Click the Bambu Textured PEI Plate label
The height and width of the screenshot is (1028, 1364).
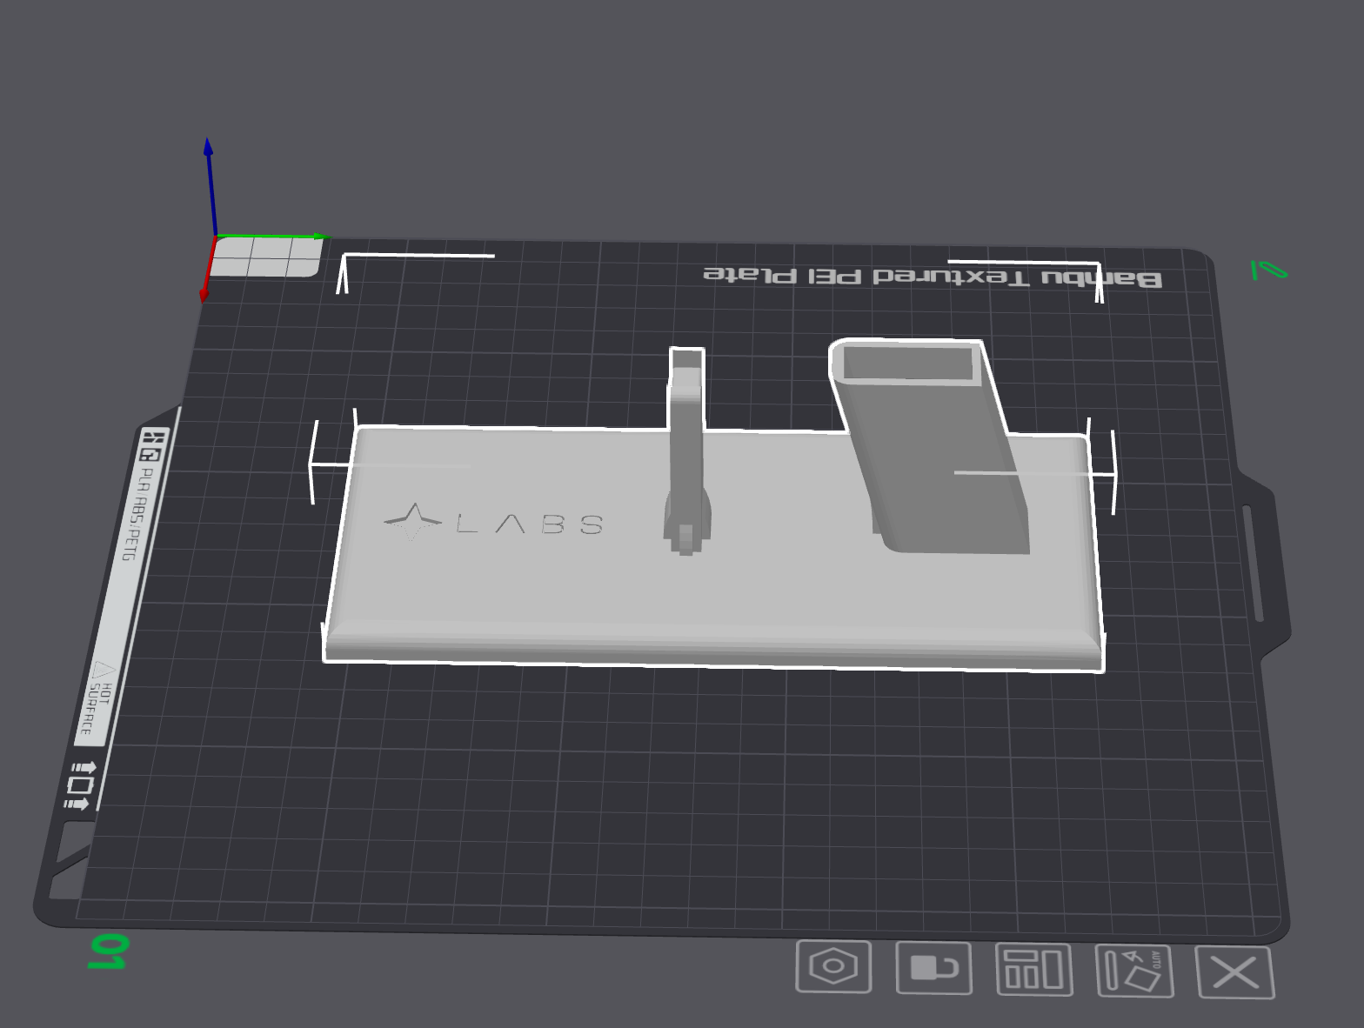[x=933, y=277]
